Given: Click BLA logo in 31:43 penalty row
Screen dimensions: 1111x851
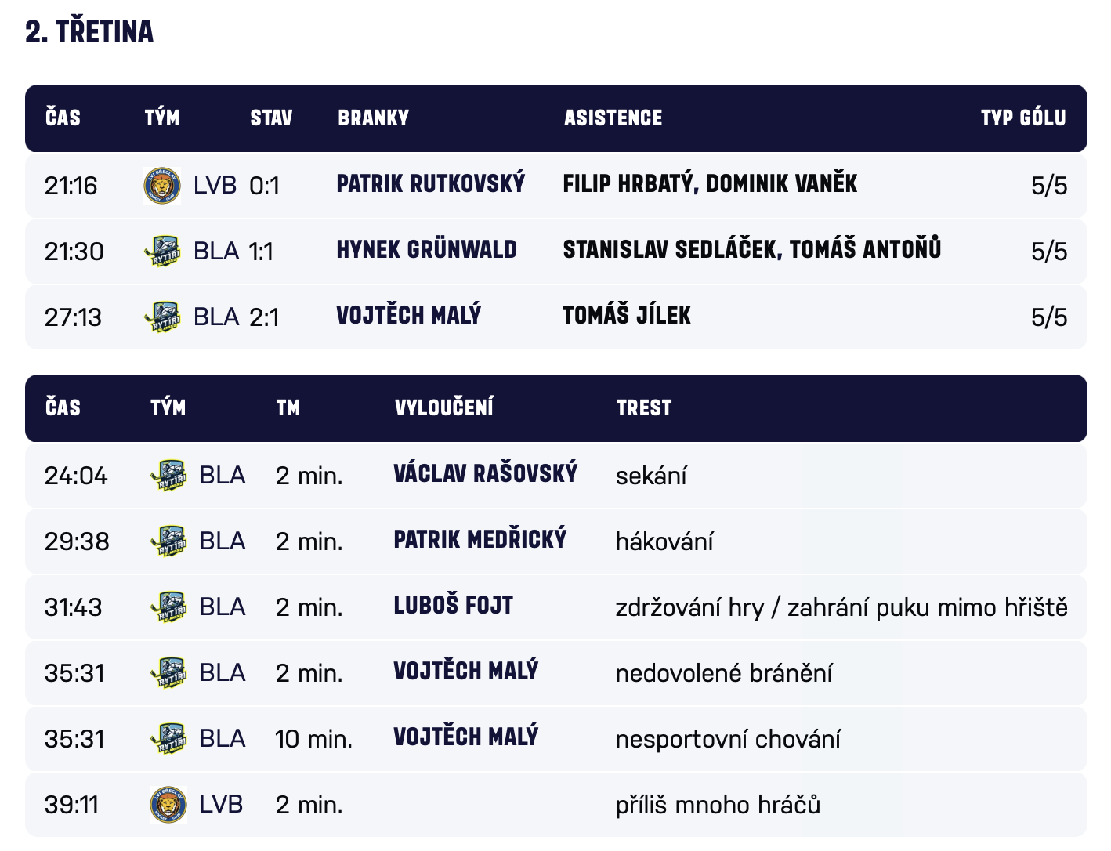Looking at the screenshot, I should click(x=168, y=607).
